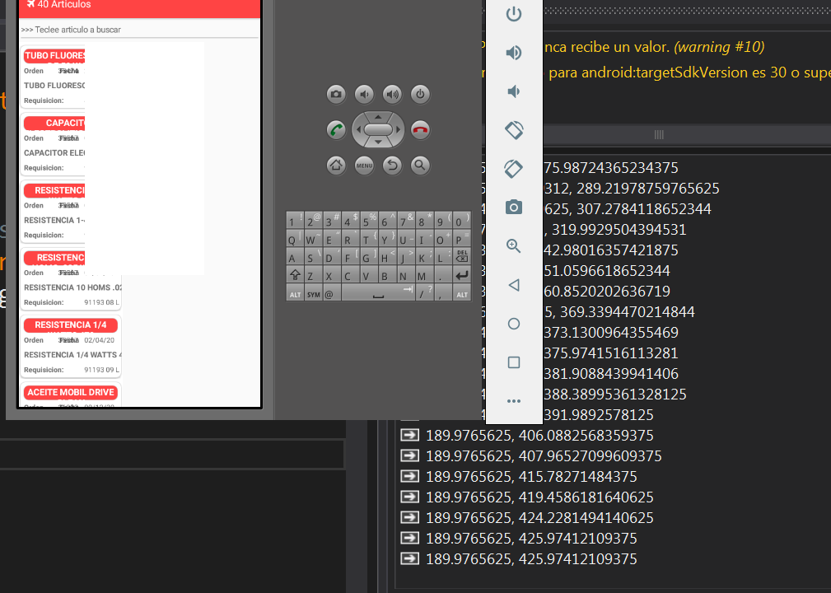Viewport: 831px width, 593px height.
Task: Open extended controls via the three dots
Action: tap(514, 401)
